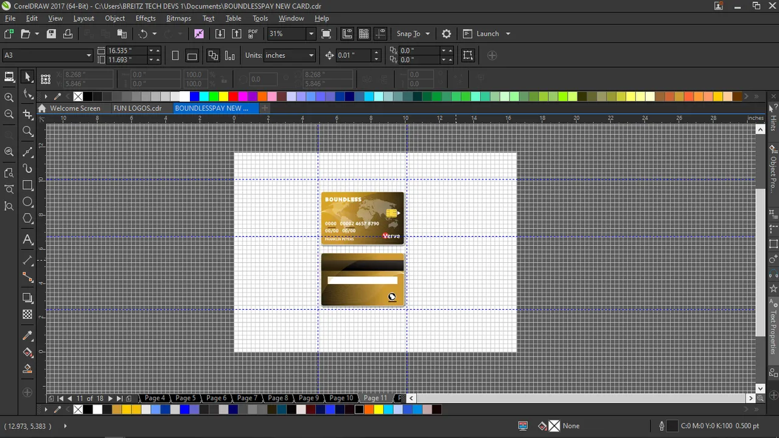This screenshot has width=779, height=438.
Task: Open the Units dropdown set to inches
Action: (x=311, y=55)
